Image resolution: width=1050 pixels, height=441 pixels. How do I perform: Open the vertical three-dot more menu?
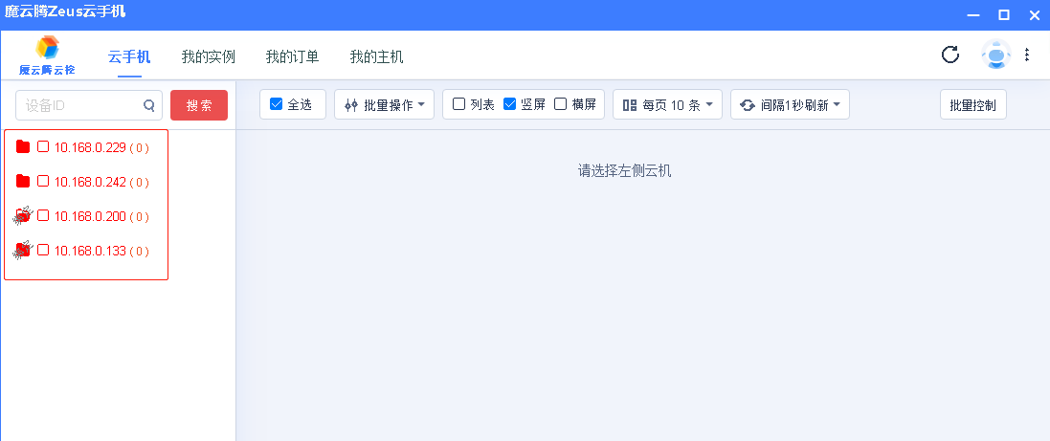[x=1027, y=55]
